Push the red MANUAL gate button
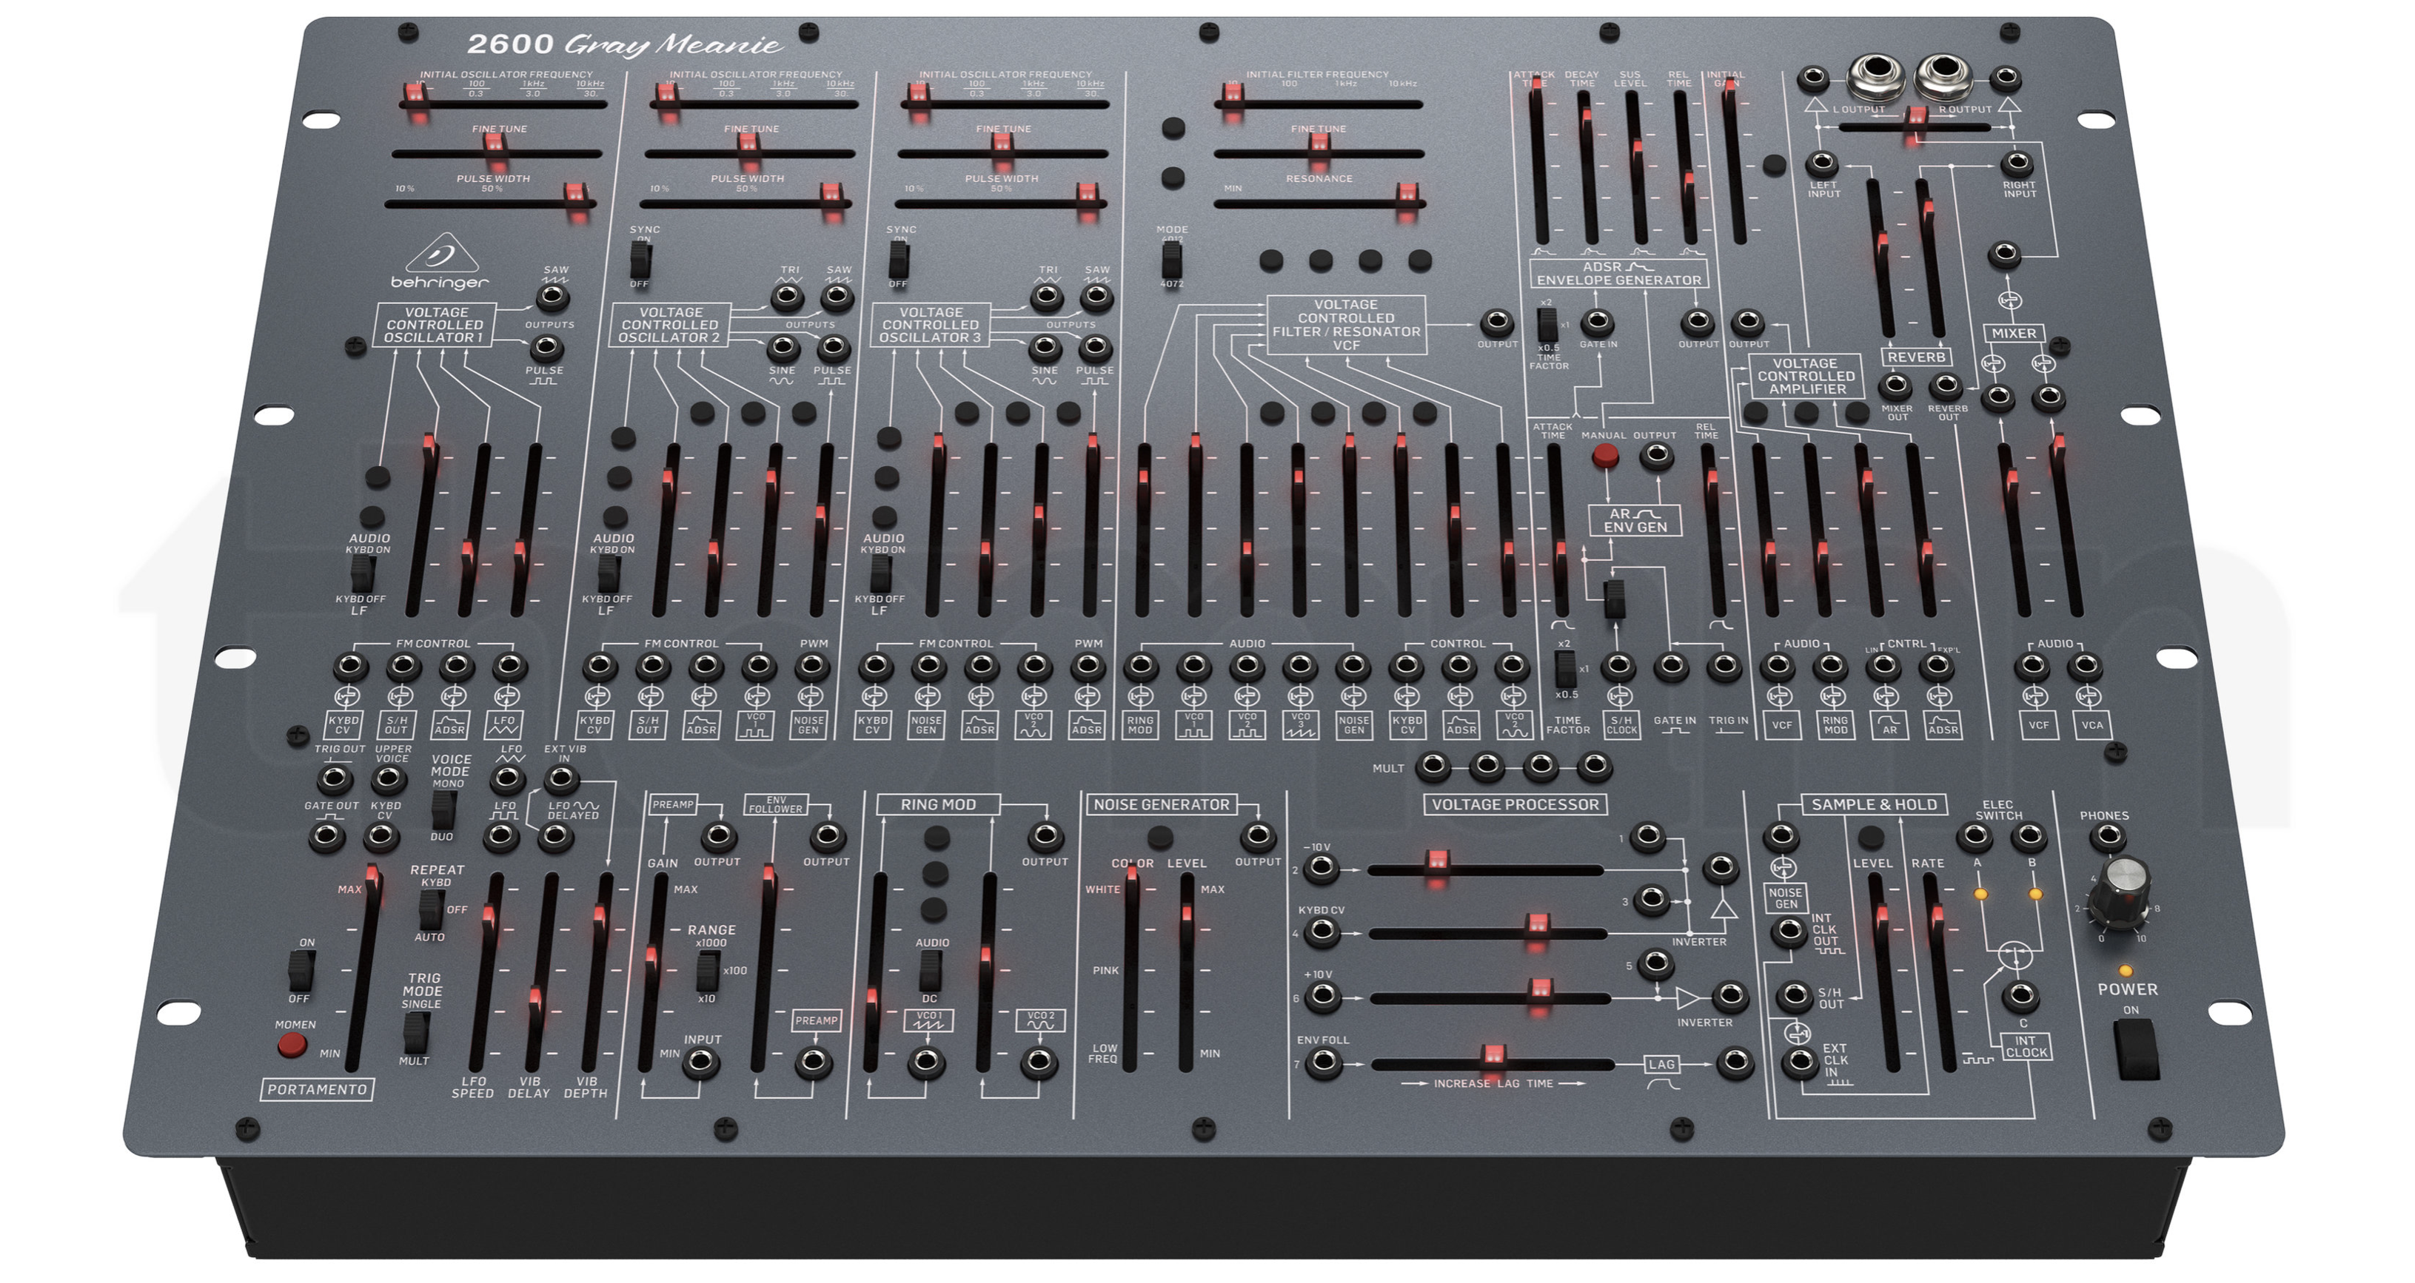The image size is (2415, 1283). pos(1605,457)
